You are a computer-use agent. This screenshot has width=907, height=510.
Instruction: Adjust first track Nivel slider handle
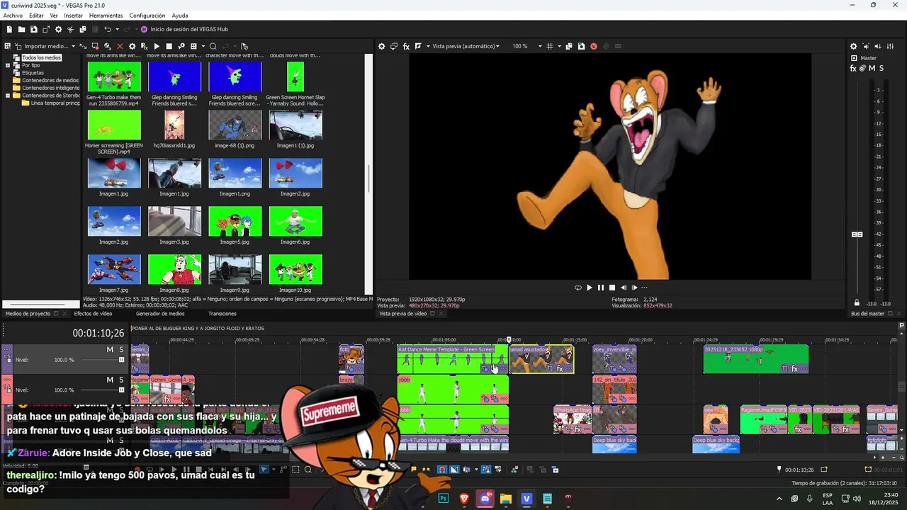click(x=121, y=360)
